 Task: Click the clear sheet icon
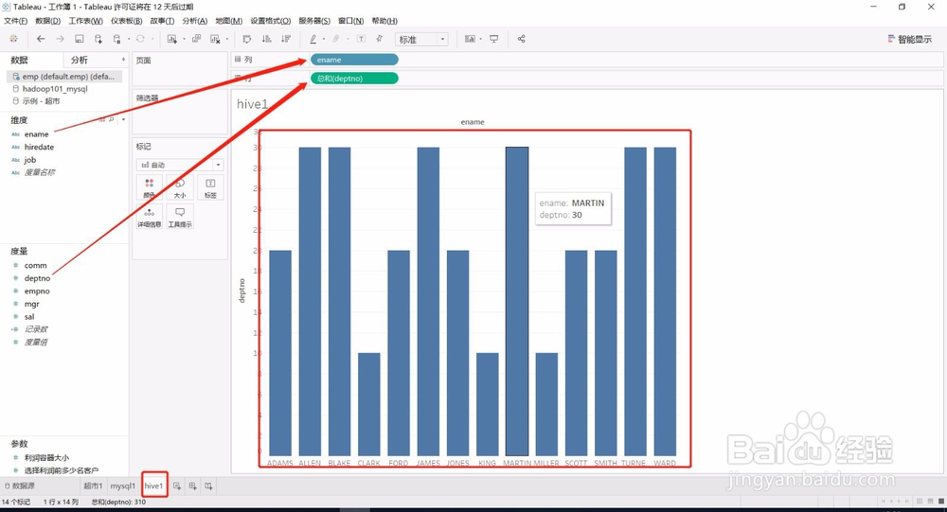215,39
